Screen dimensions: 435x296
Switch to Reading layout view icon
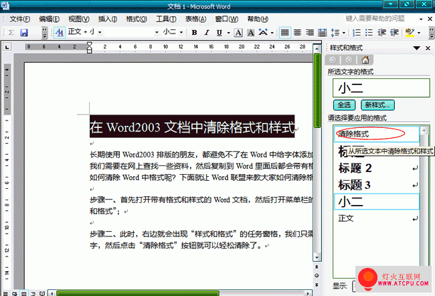click(42, 293)
